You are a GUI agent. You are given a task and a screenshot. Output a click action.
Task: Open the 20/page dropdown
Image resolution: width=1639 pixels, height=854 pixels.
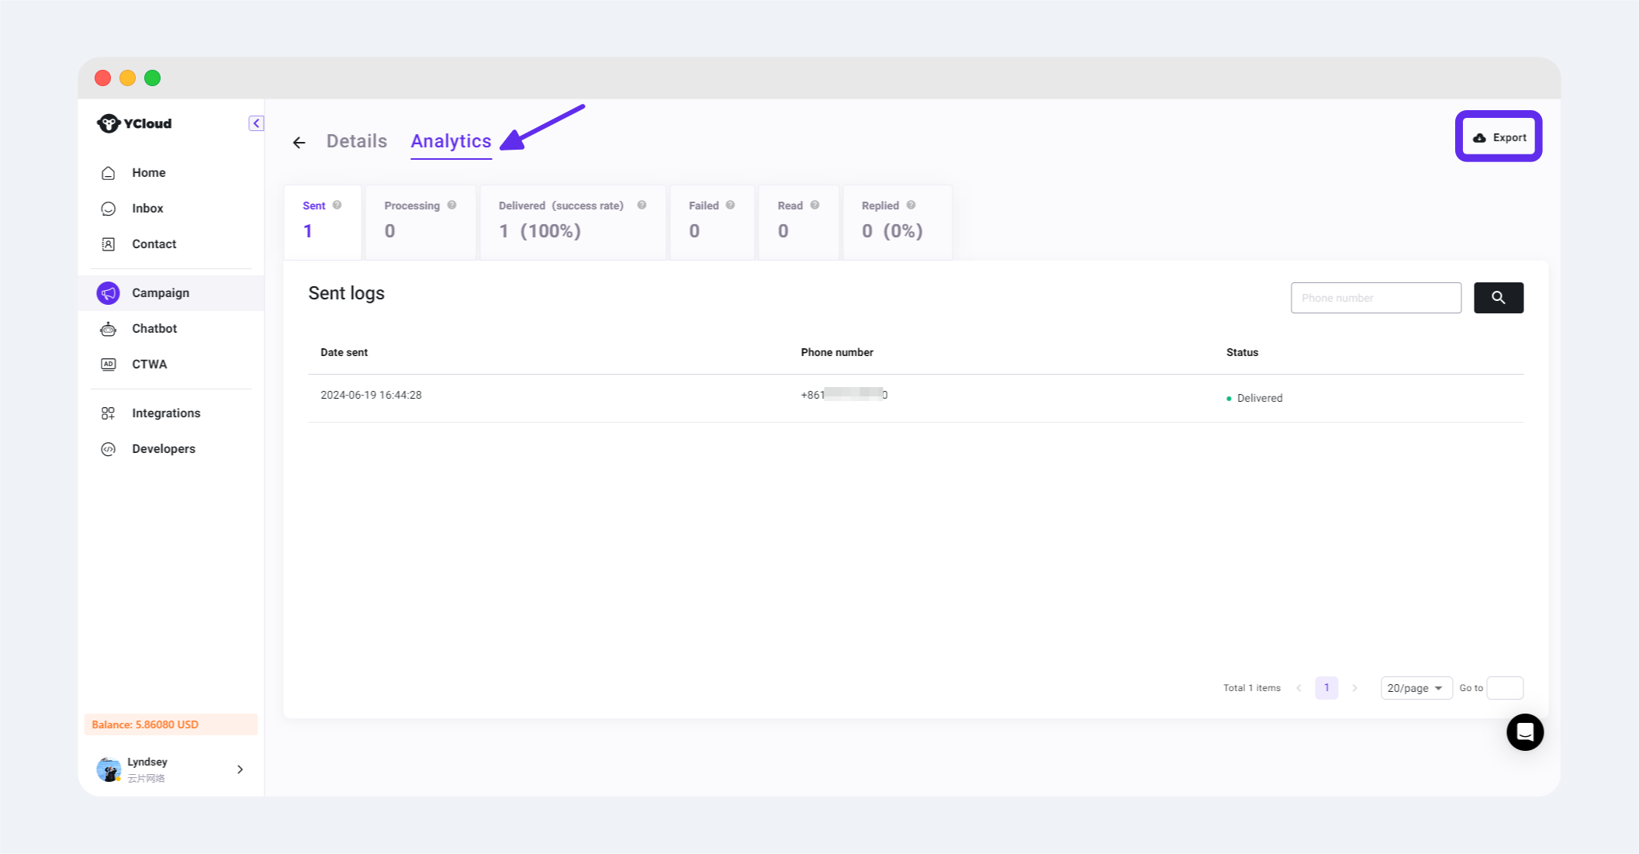click(1416, 688)
